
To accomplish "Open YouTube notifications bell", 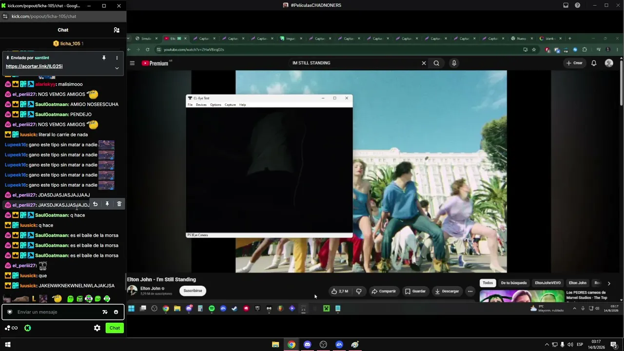I will pyautogui.click(x=594, y=63).
